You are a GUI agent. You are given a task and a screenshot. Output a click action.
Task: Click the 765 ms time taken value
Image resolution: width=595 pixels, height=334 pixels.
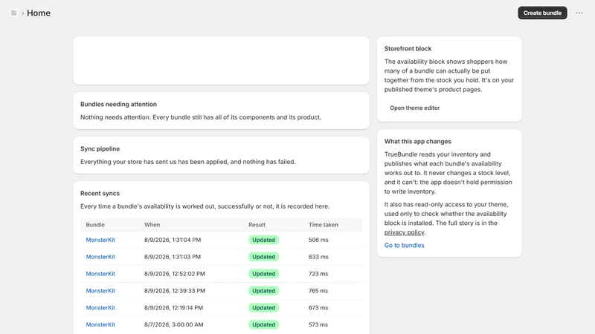coord(318,291)
